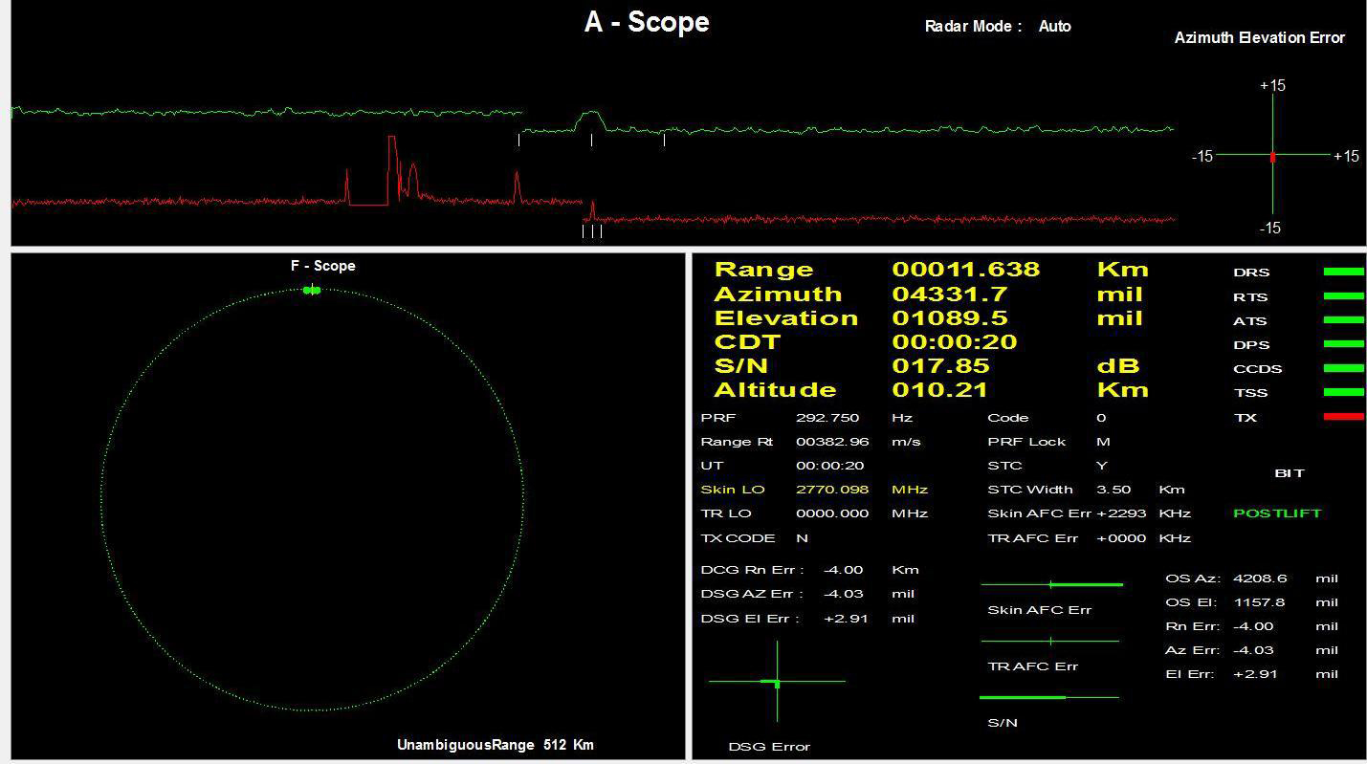1367x764 pixels.
Task: Click the DSG AZ Err value -4.03
Action: point(844,594)
